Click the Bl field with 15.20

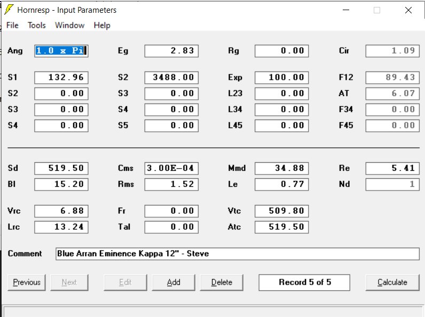coord(61,184)
